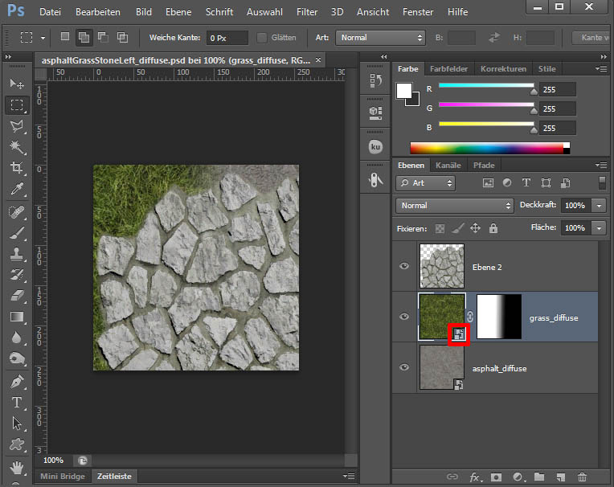Select the Type tool

[x=16, y=401]
